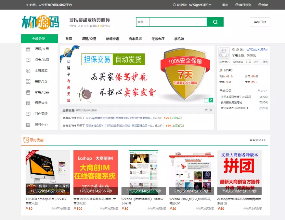285x220 pixels.
Task: Click the user avatar image in panel
Action: [224, 53]
